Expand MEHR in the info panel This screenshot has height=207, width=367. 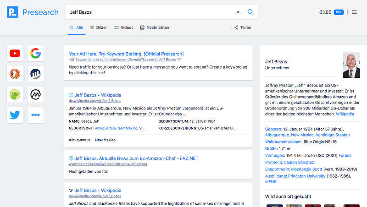click(271, 182)
